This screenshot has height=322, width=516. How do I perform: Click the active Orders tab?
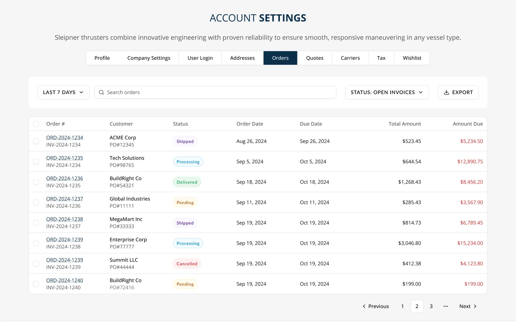point(280,58)
